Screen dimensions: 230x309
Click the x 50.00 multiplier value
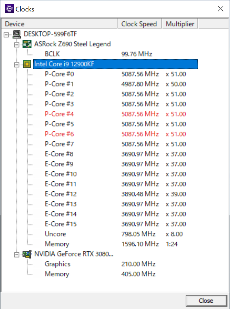point(176,84)
